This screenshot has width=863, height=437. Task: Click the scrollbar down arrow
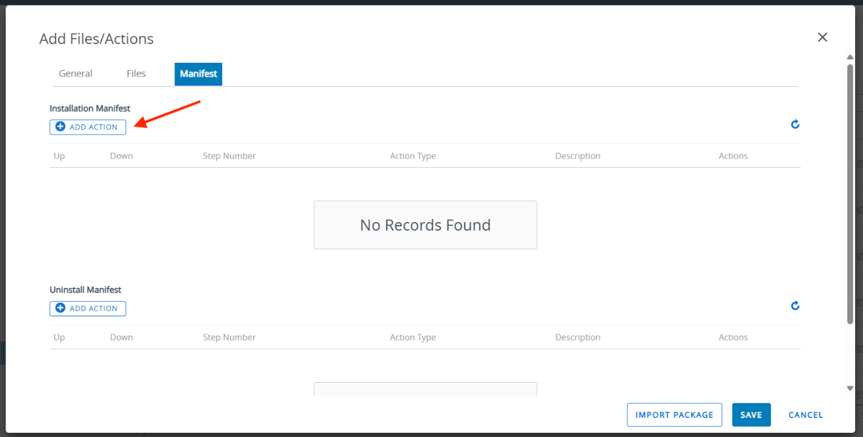coord(850,388)
